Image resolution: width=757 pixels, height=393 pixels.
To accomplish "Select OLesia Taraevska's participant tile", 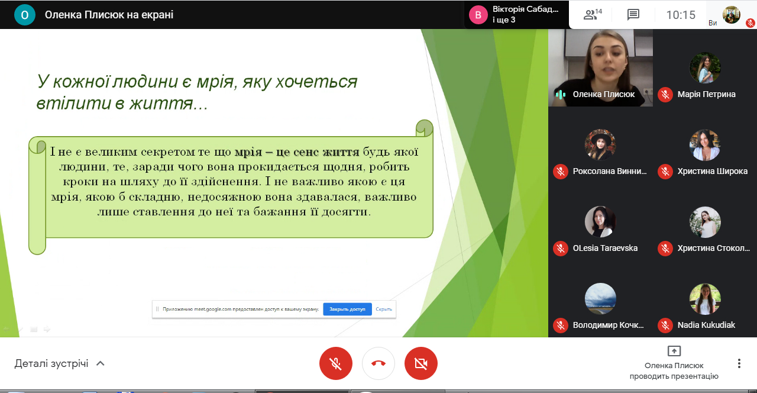I will pyautogui.click(x=600, y=228).
